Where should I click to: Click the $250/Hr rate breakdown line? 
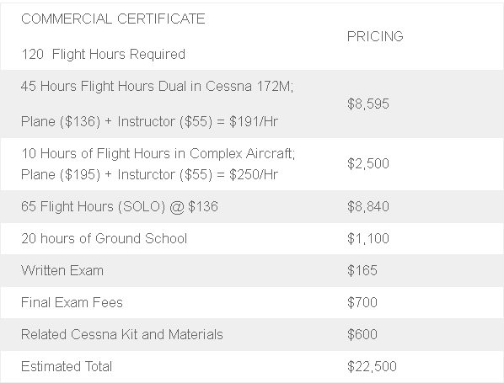pyautogui.click(x=149, y=174)
